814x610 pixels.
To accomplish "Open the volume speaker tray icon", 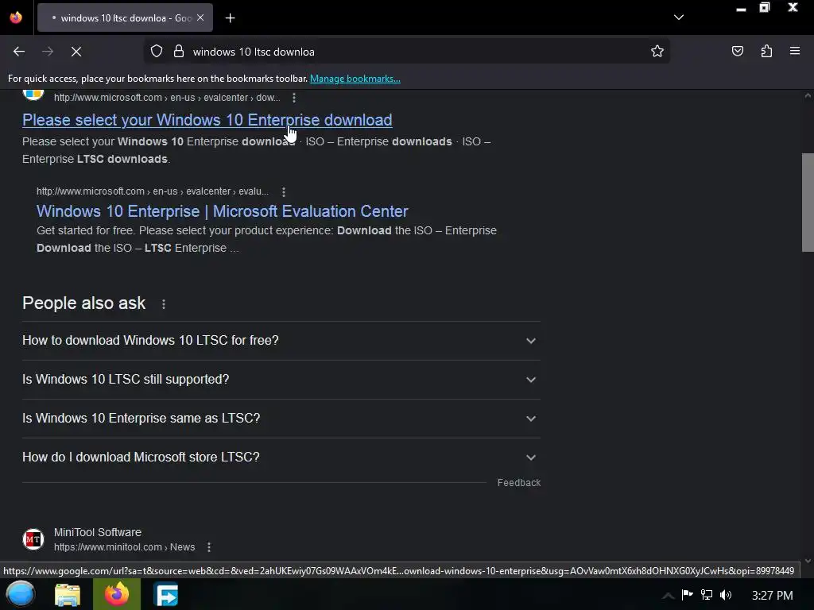I will click(x=726, y=595).
